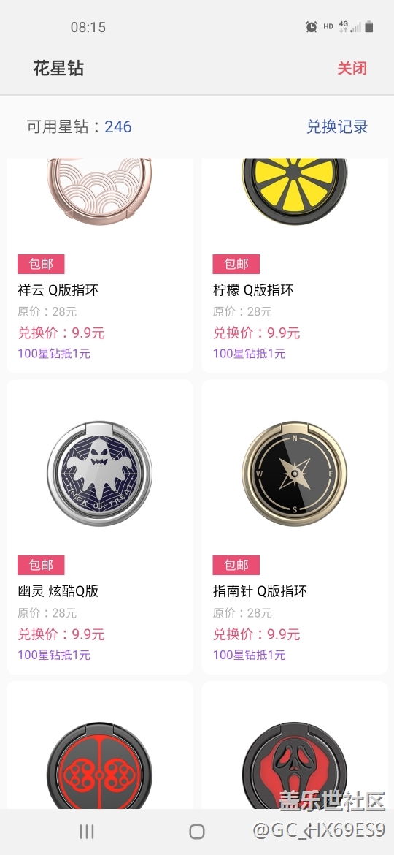The height and width of the screenshot is (855, 394).
Task: Open the pink cloud-pattern ring image
Action: coord(99,191)
